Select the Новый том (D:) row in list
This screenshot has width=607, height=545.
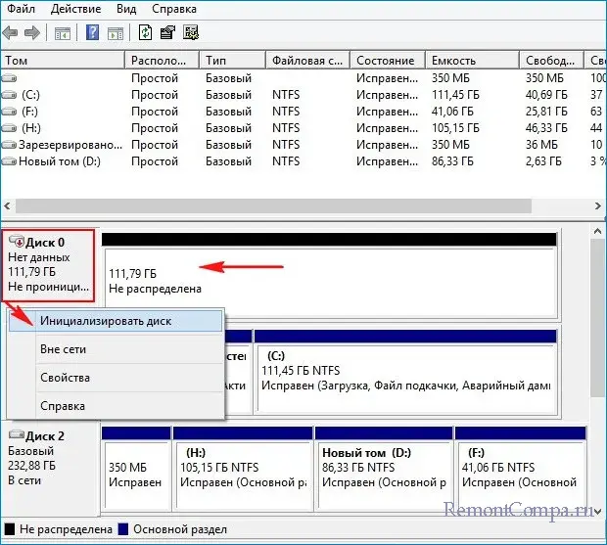click(59, 160)
